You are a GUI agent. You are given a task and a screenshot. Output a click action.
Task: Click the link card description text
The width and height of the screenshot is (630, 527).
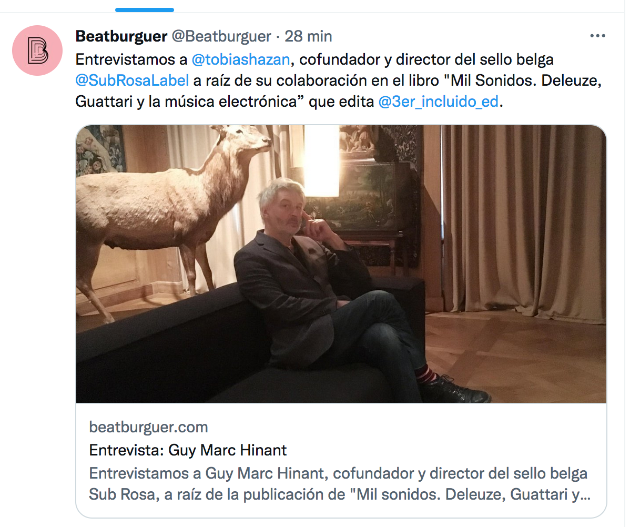click(340, 483)
